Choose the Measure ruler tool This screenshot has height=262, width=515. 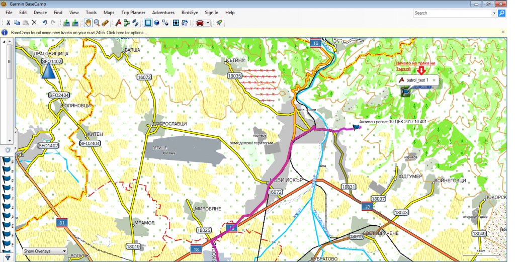pyautogui.click(x=105, y=23)
